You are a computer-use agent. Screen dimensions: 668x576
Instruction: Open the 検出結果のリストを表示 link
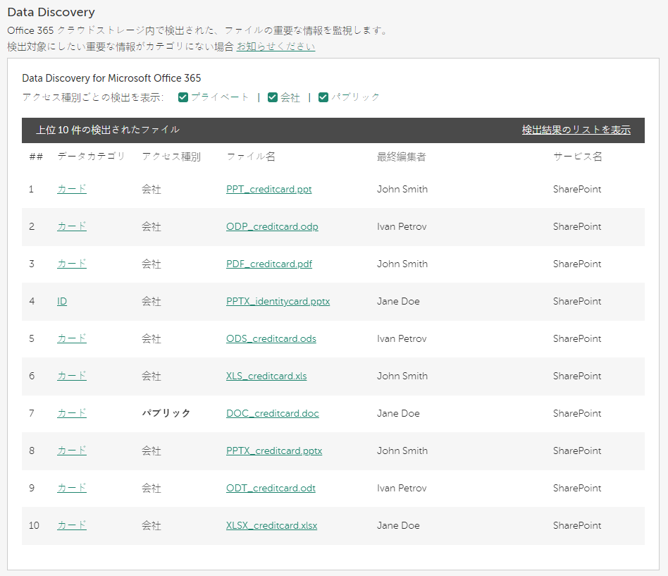576,130
